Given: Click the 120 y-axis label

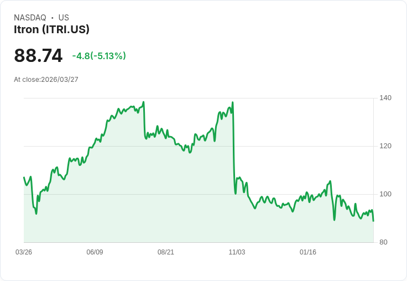Looking at the screenshot, I should click(385, 146).
